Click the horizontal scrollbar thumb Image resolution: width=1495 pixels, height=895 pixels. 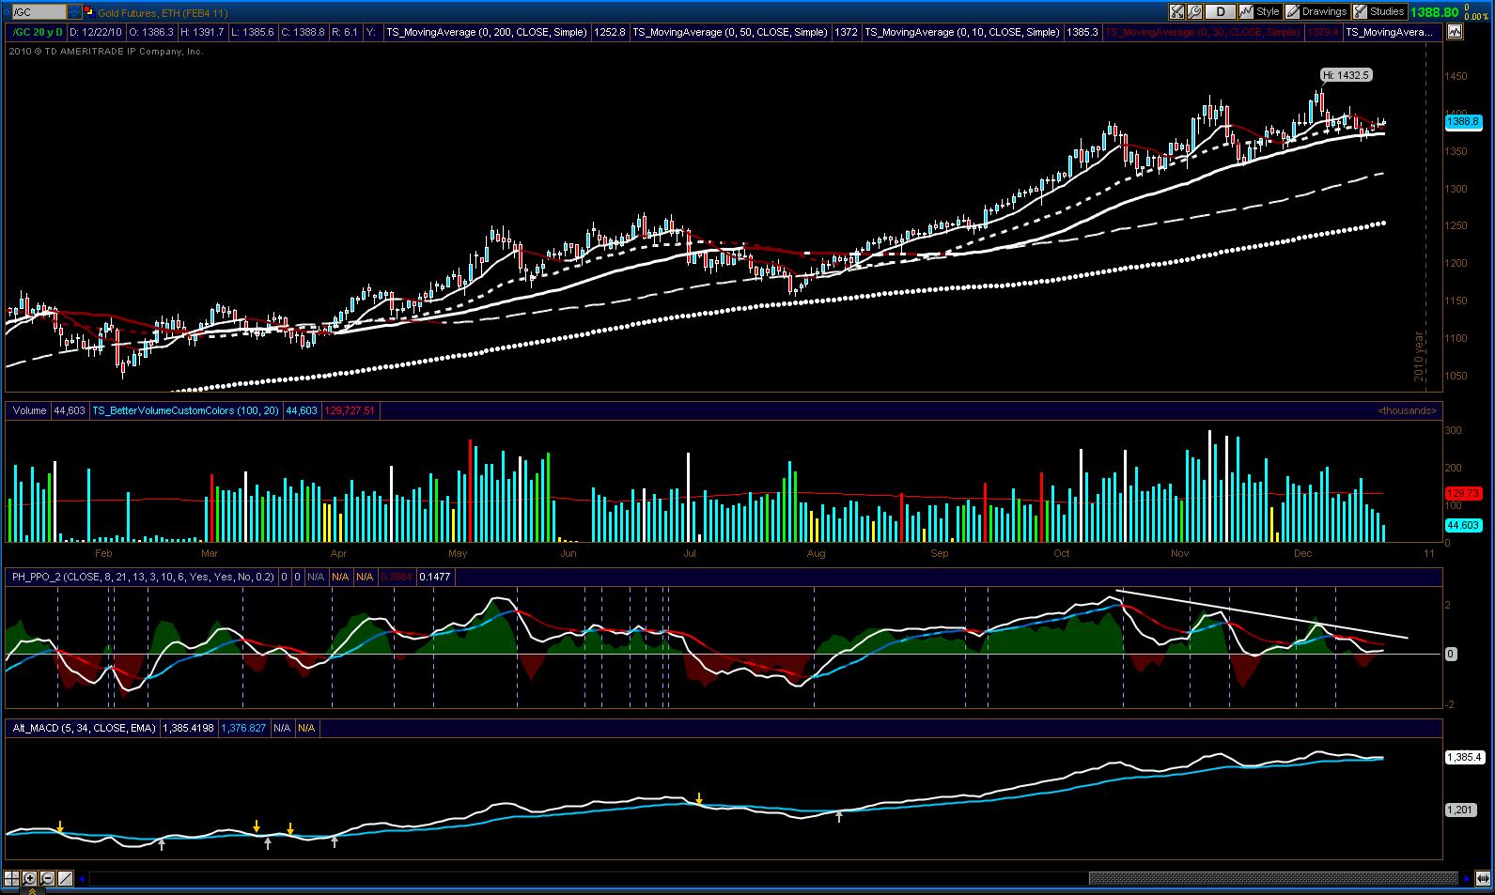[1273, 879]
